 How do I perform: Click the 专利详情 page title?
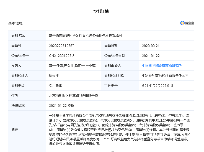101,11
